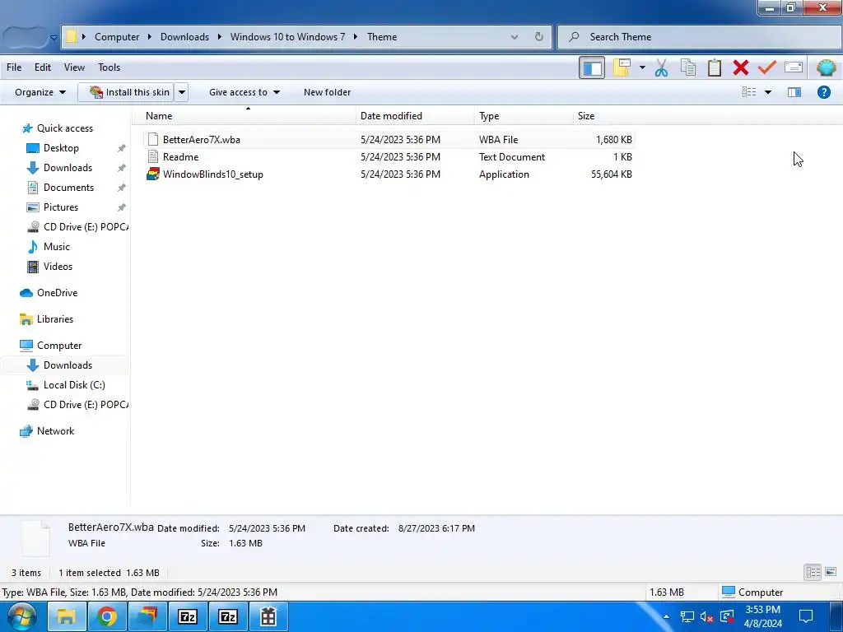Click the Windows Start orb
This screenshot has height=632, width=843.
pos(21,616)
